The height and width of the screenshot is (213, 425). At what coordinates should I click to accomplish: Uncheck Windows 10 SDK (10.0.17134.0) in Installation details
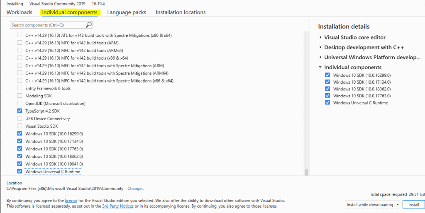327,82
